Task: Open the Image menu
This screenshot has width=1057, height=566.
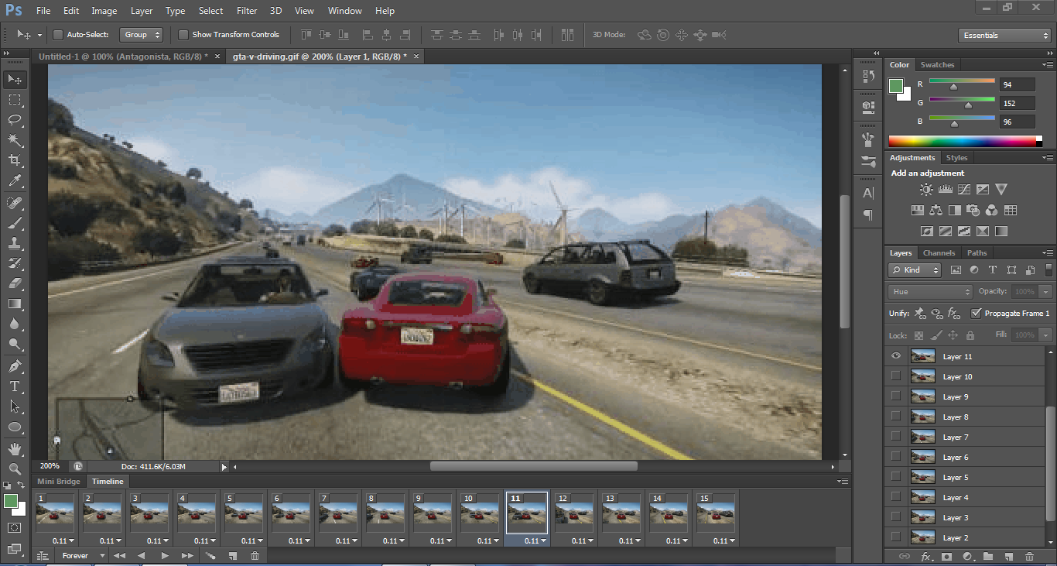Action: 104,11
